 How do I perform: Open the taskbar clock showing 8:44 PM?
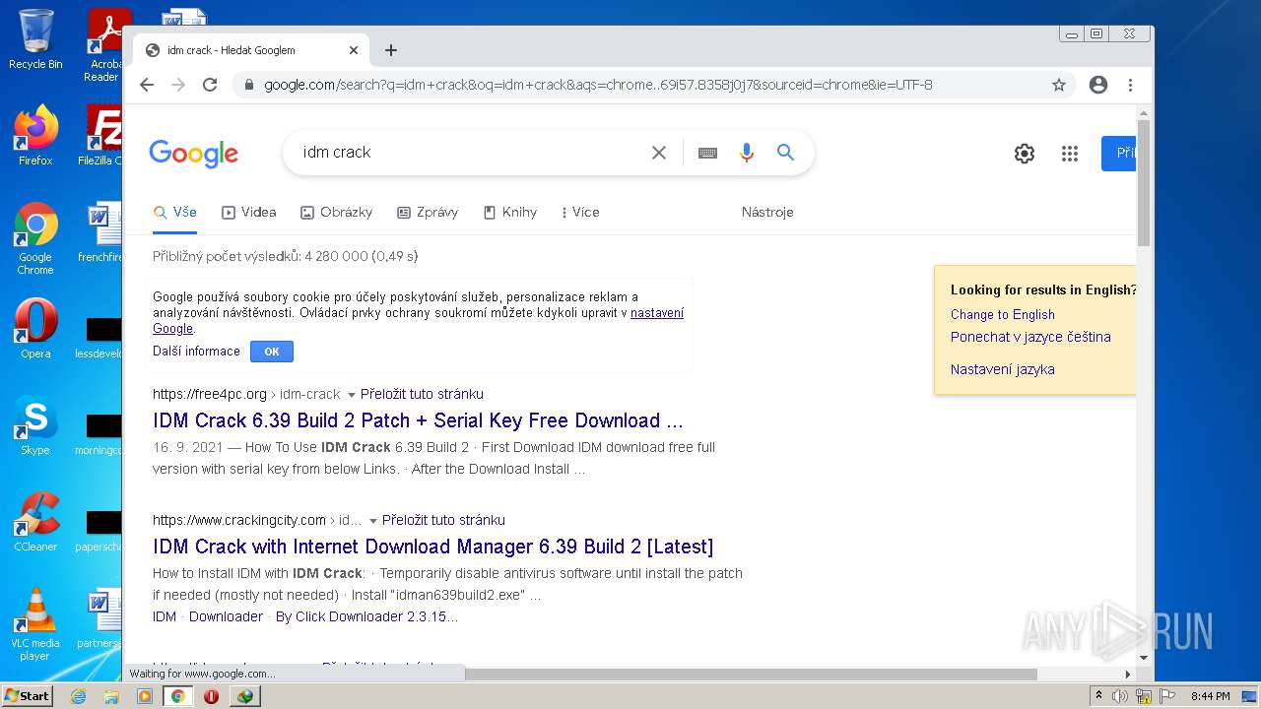point(1210,696)
